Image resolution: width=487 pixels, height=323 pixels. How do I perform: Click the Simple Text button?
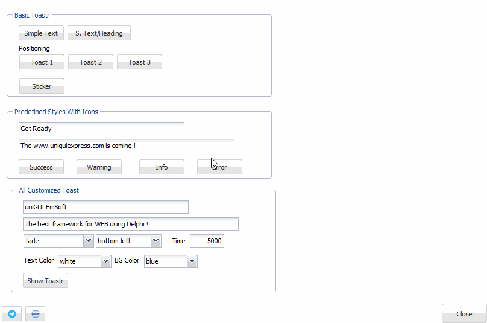(41, 33)
